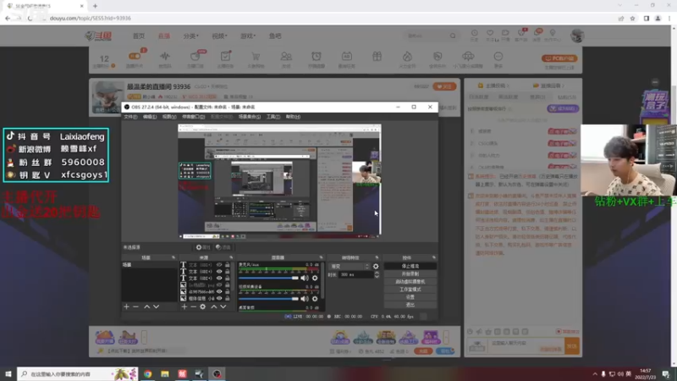Toggle the live stream switch in toolbar
Image resolution: width=677 pixels, height=381 pixels.
tap(135, 56)
